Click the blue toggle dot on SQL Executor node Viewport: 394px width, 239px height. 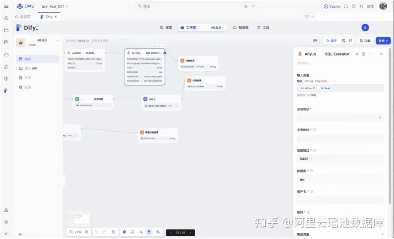[165, 53]
